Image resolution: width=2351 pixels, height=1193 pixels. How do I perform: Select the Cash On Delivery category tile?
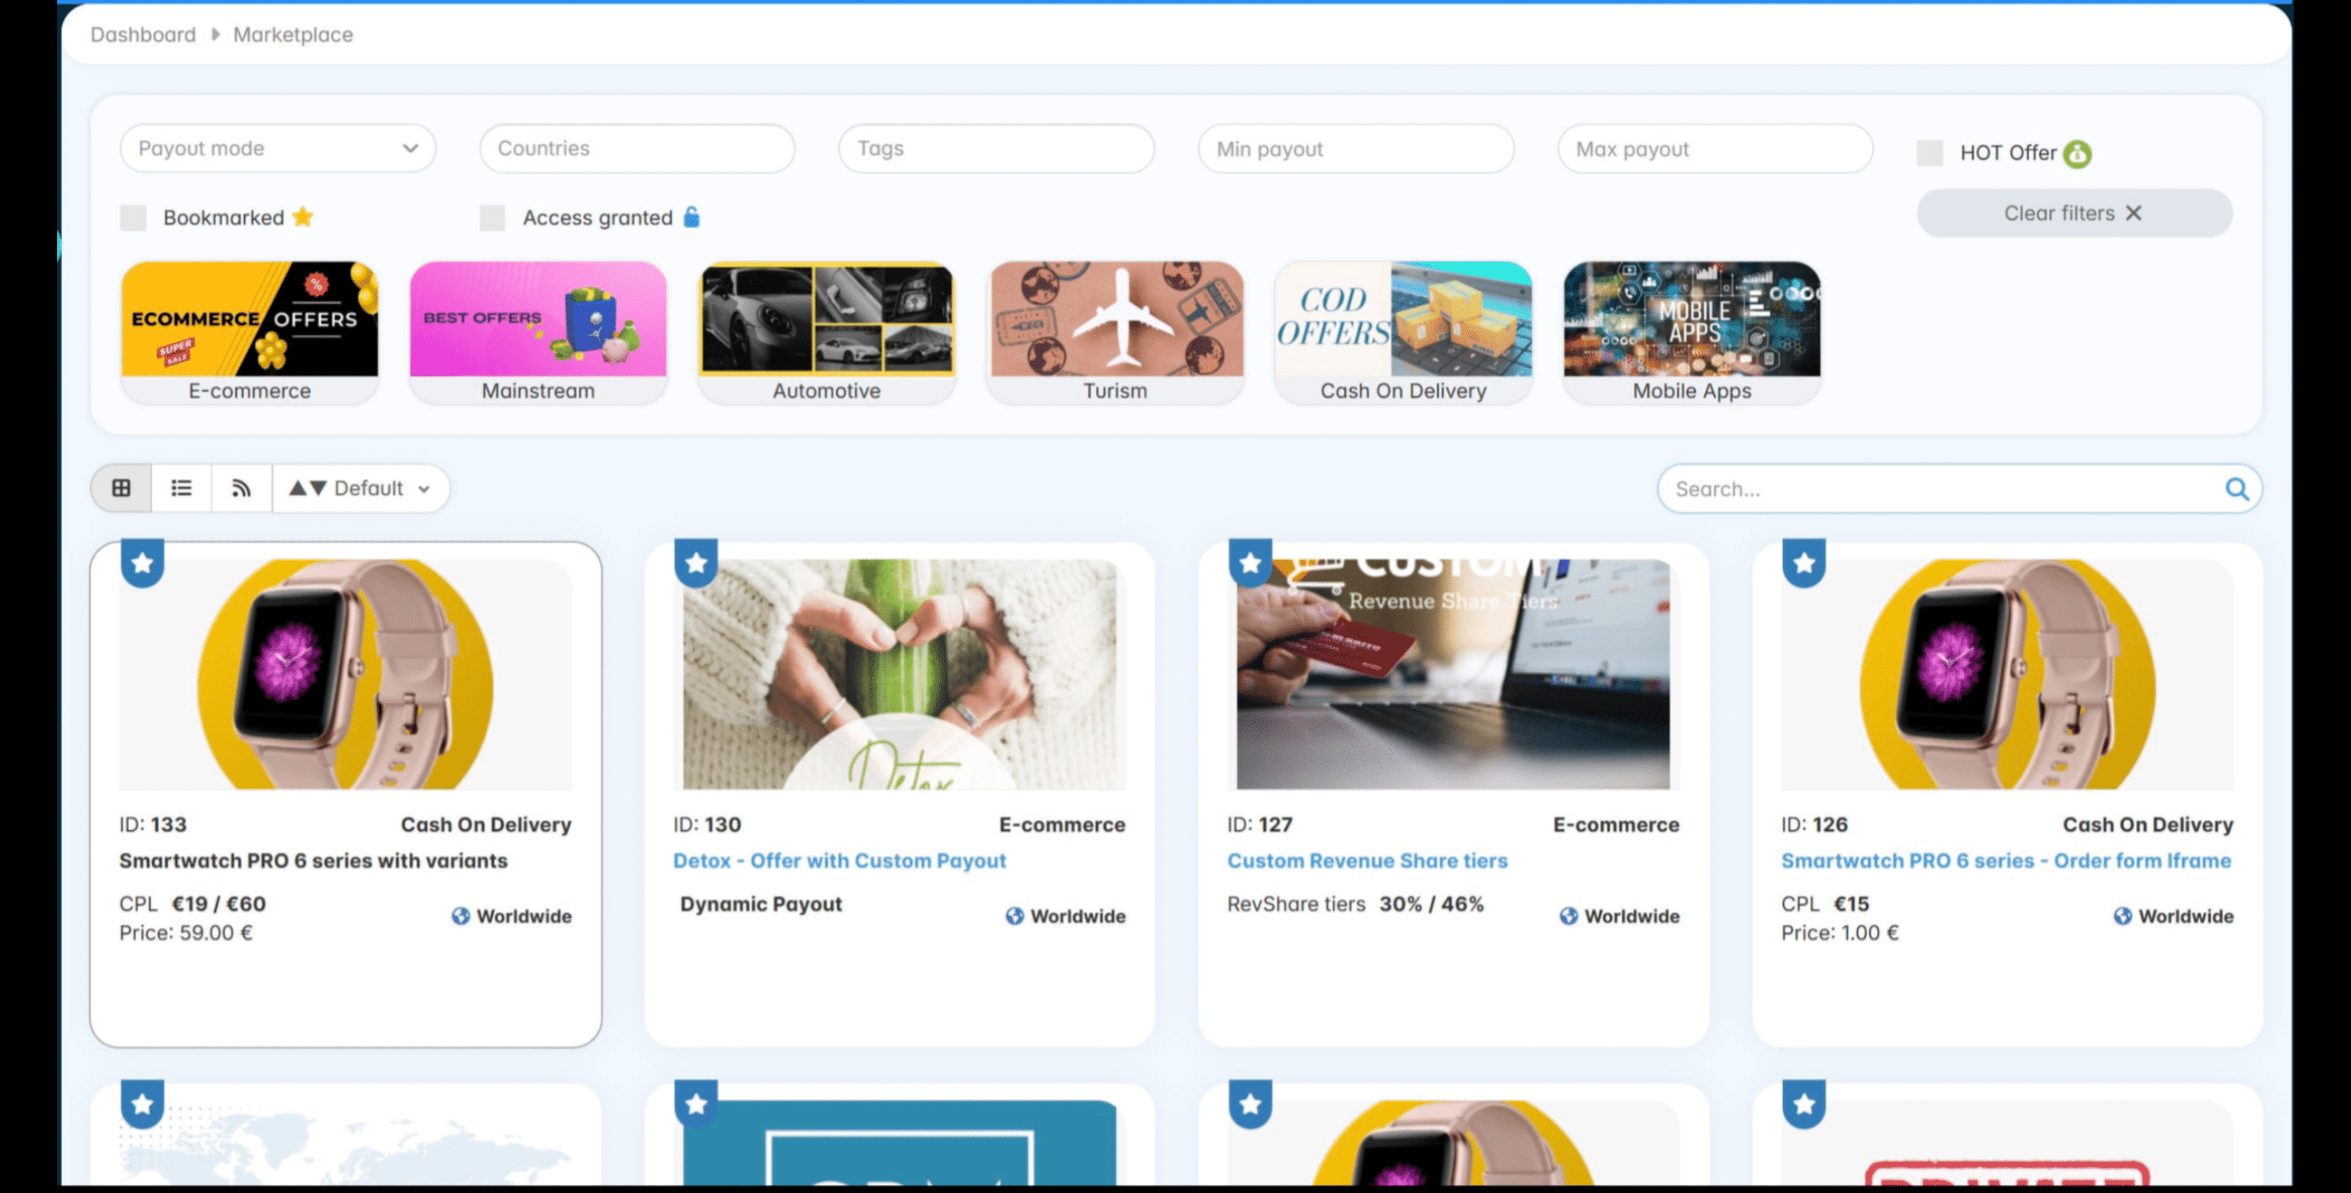click(x=1404, y=333)
